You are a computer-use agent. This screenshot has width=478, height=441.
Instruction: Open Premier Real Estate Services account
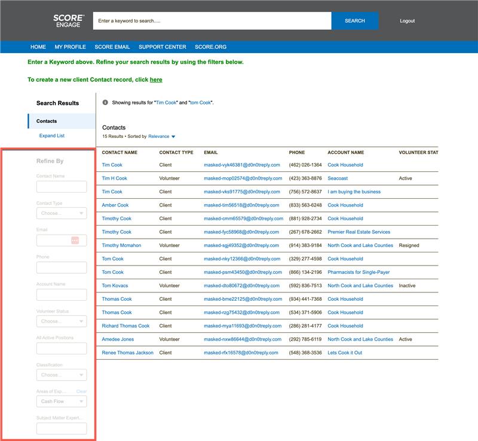pyautogui.click(x=359, y=232)
